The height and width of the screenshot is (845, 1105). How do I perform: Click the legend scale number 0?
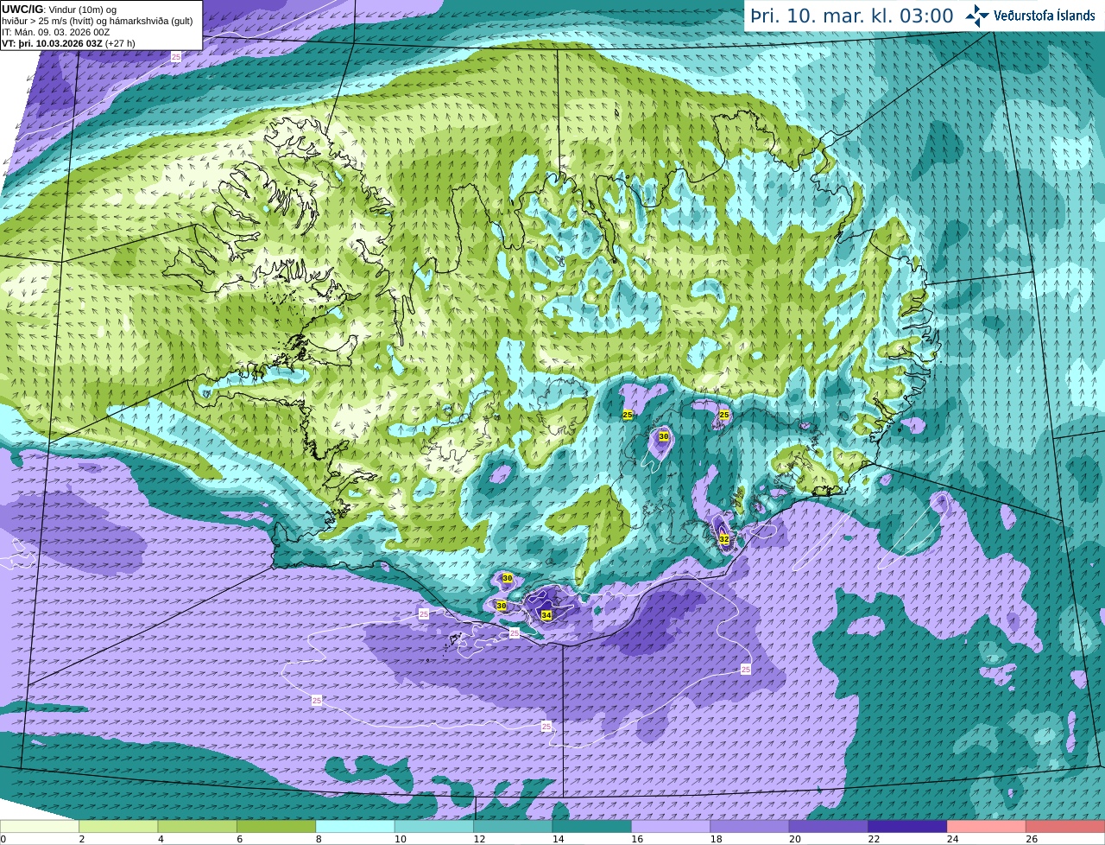(x=3, y=839)
